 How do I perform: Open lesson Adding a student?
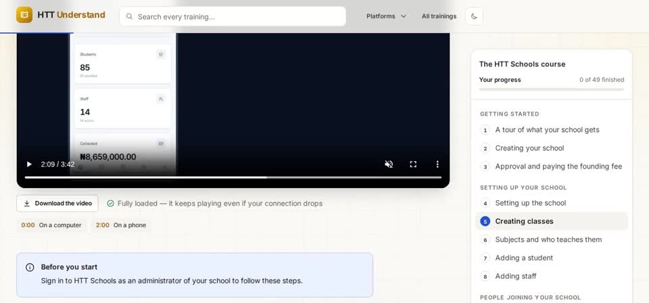coord(552,258)
